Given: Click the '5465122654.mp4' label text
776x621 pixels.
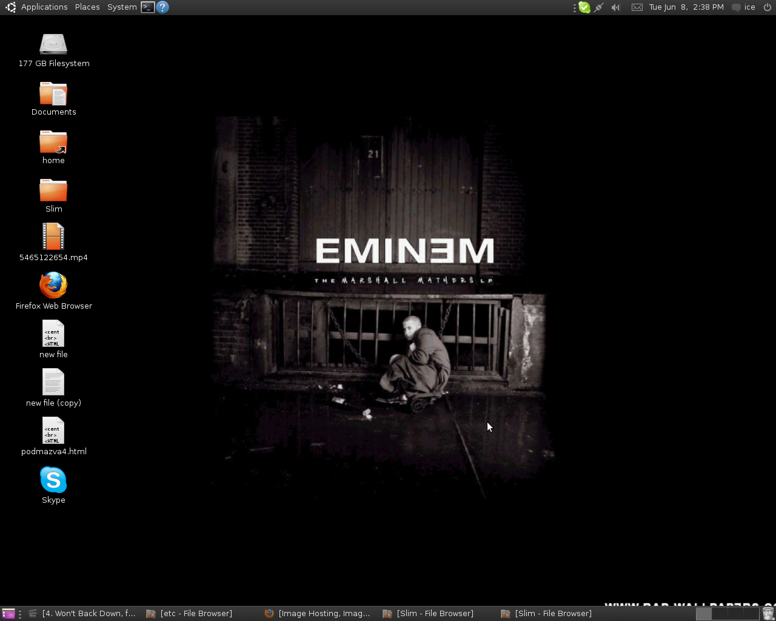Looking at the screenshot, I should [53, 258].
